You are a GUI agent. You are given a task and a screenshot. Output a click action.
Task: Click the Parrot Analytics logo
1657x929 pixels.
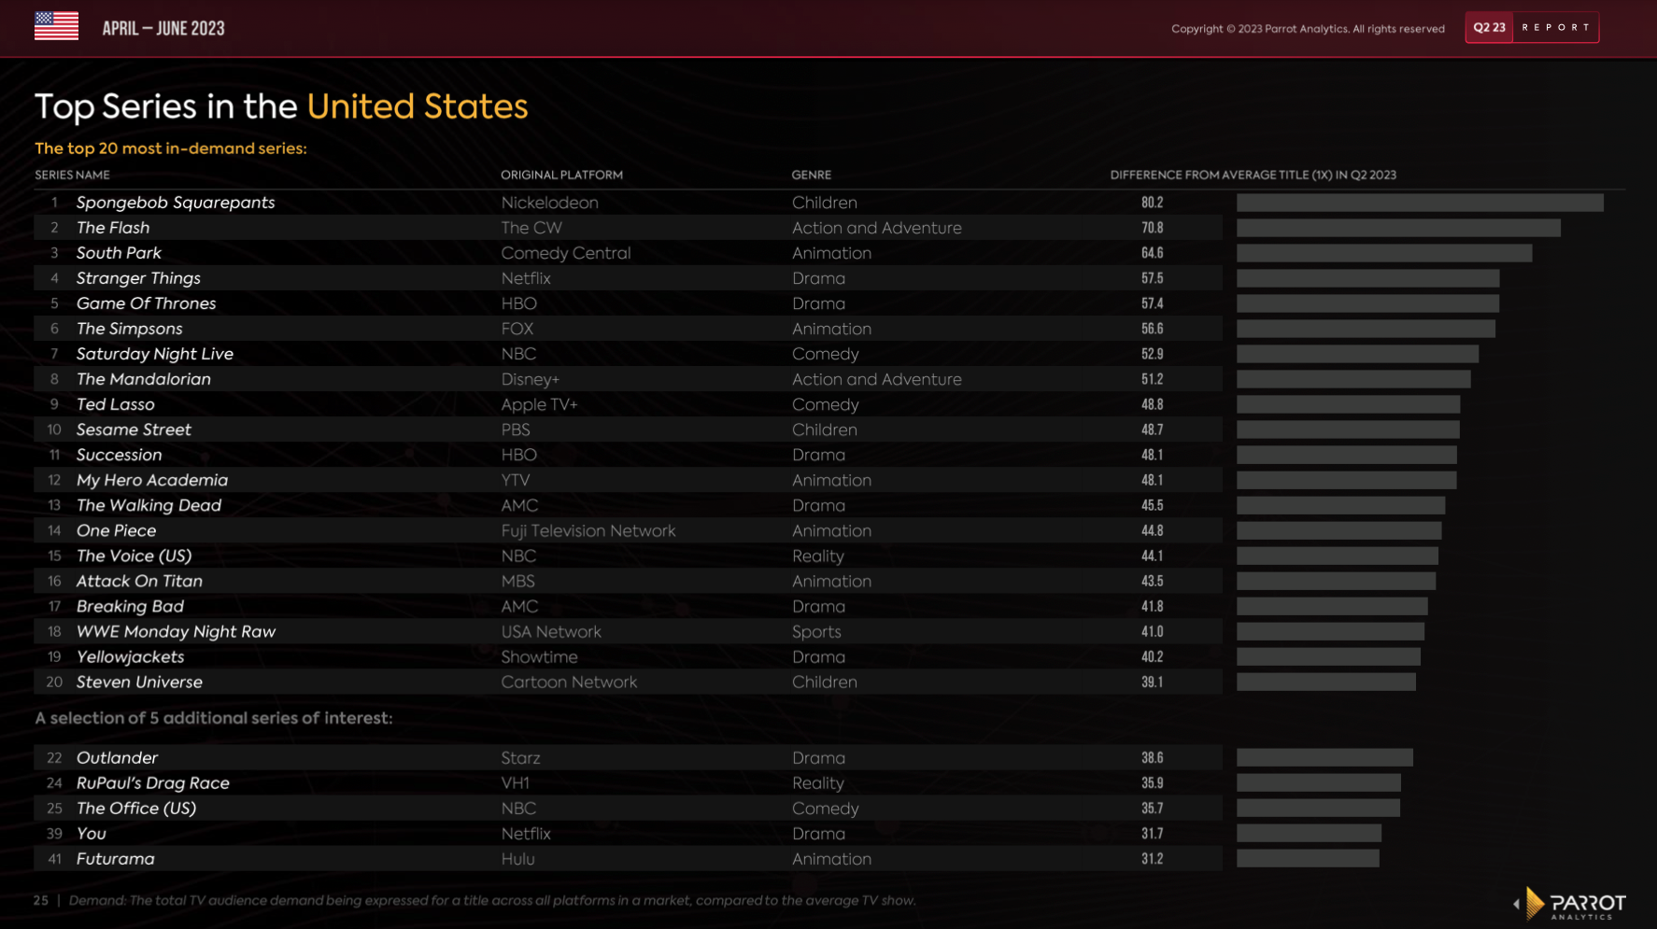(1571, 904)
